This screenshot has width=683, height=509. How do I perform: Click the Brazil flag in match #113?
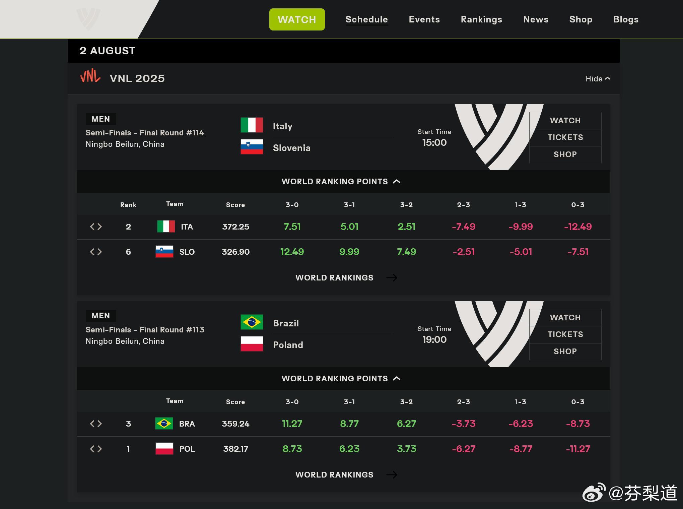[252, 322]
